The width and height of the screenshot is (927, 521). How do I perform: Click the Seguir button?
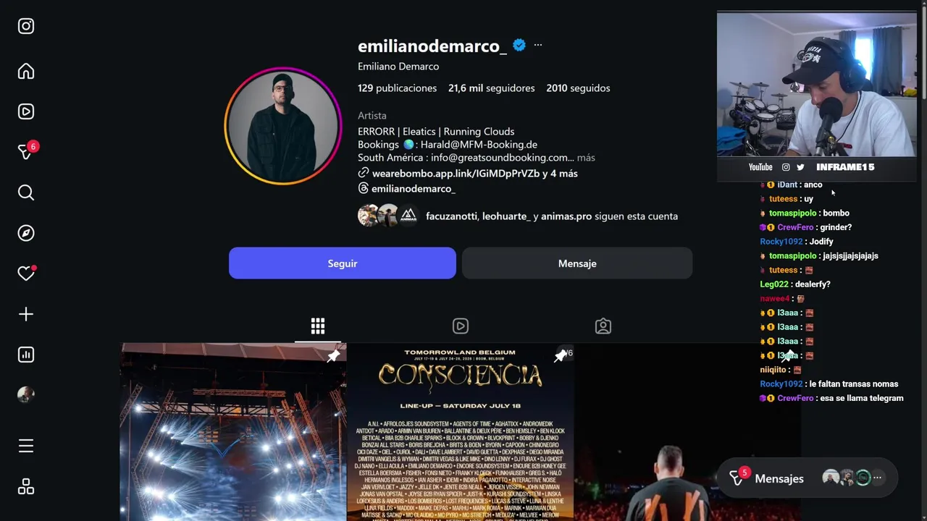343,263
